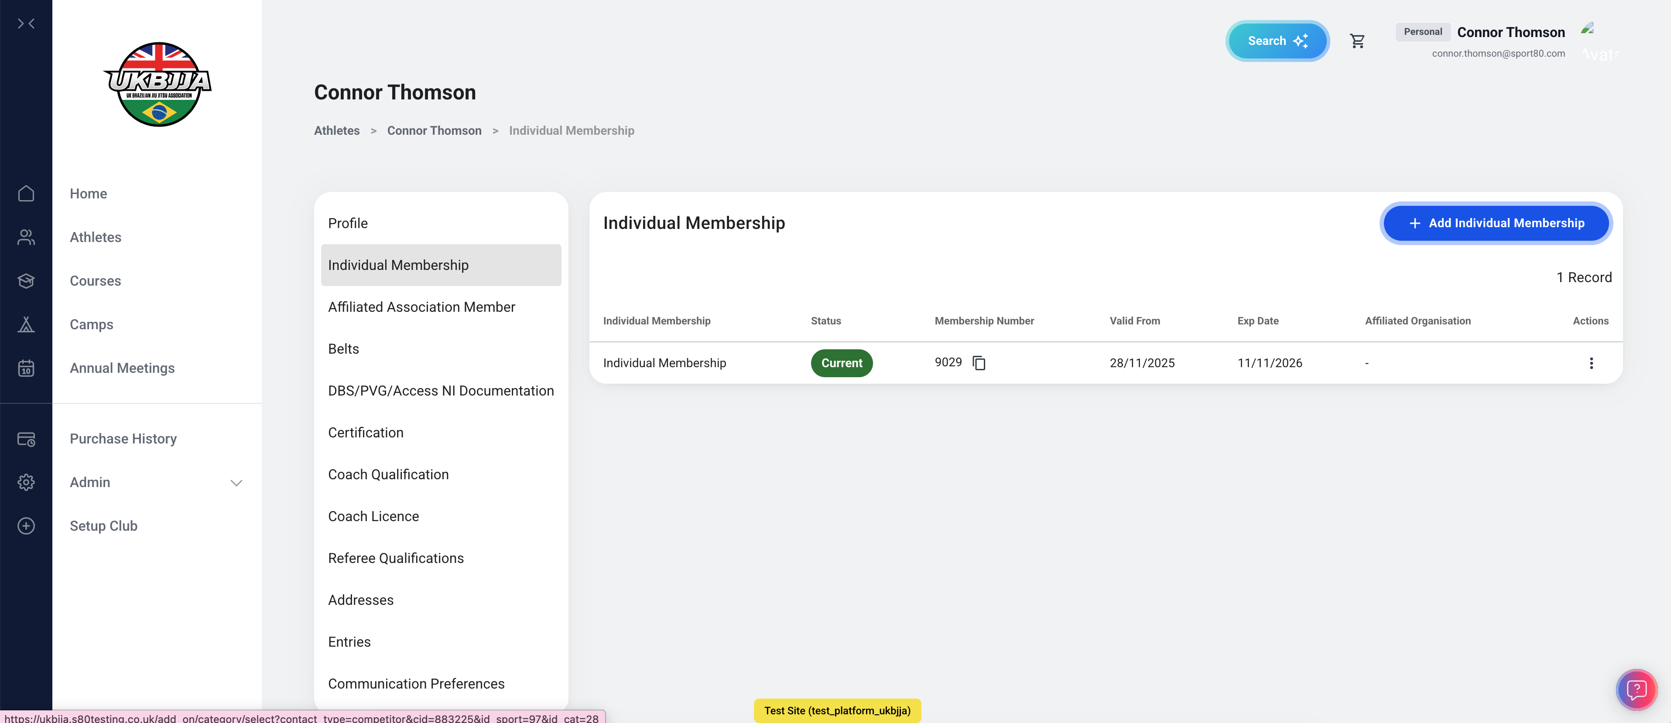Open the Personal account dropdown

click(x=1423, y=32)
